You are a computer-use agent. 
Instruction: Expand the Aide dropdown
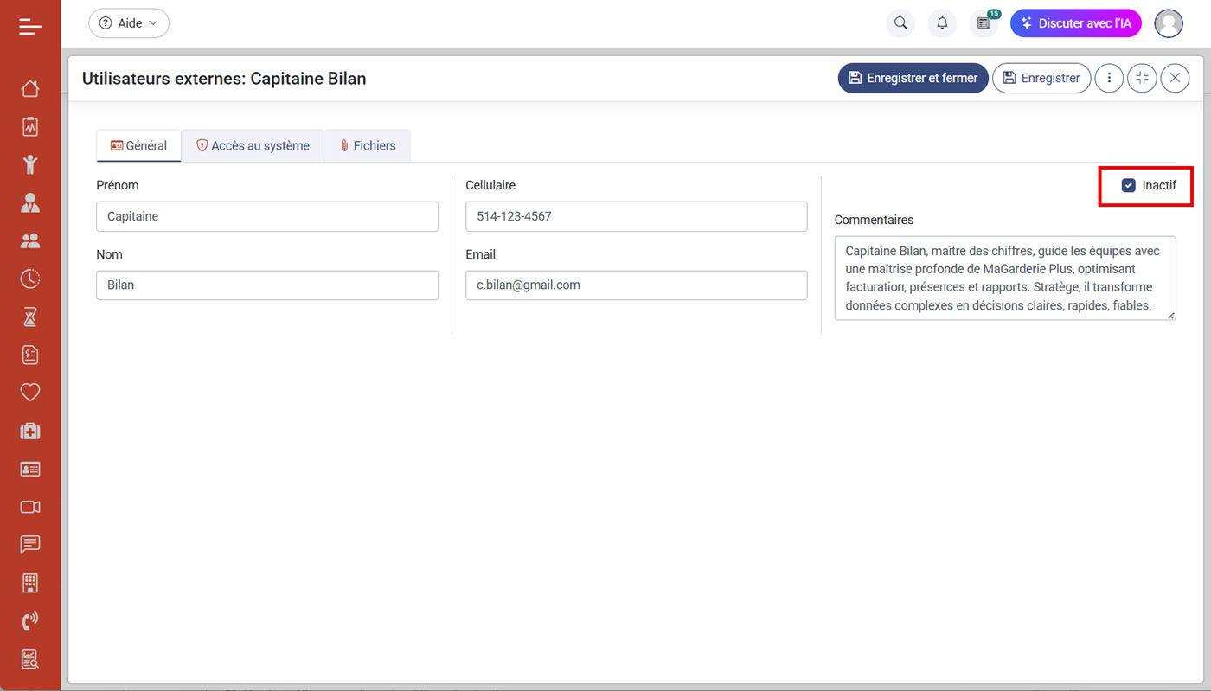pos(129,23)
